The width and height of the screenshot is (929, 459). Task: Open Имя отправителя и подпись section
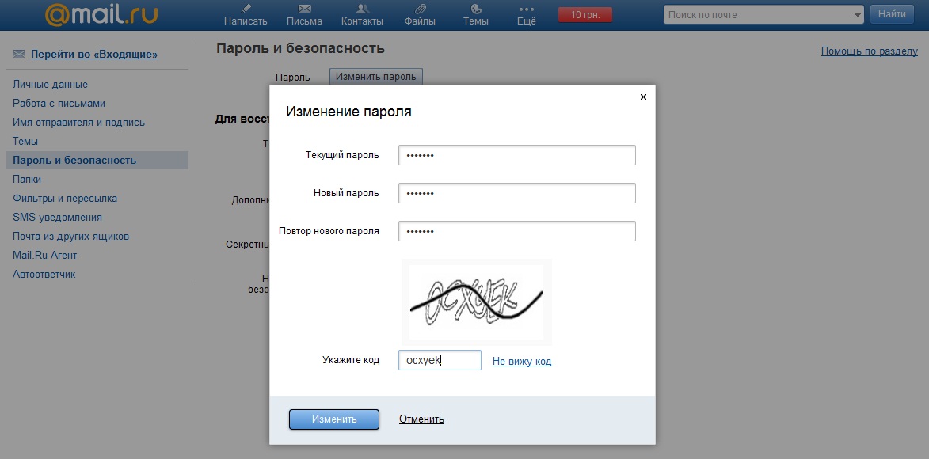78,122
